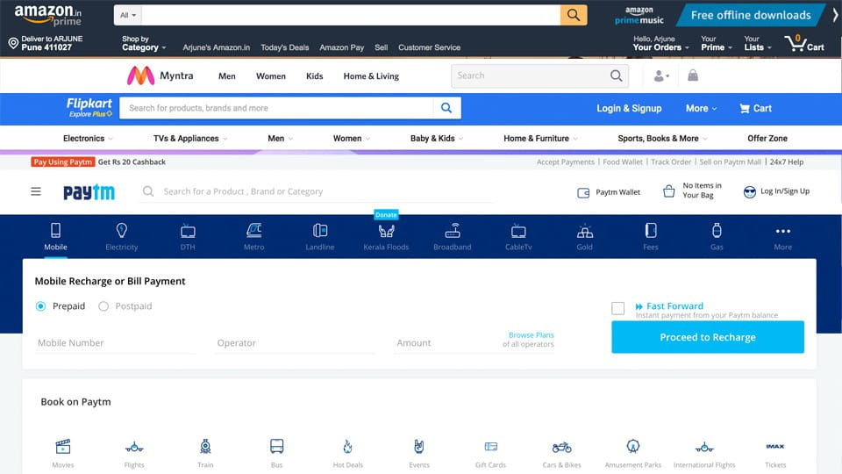
Task: Expand Shop by Category dropdown
Action: coord(144,44)
